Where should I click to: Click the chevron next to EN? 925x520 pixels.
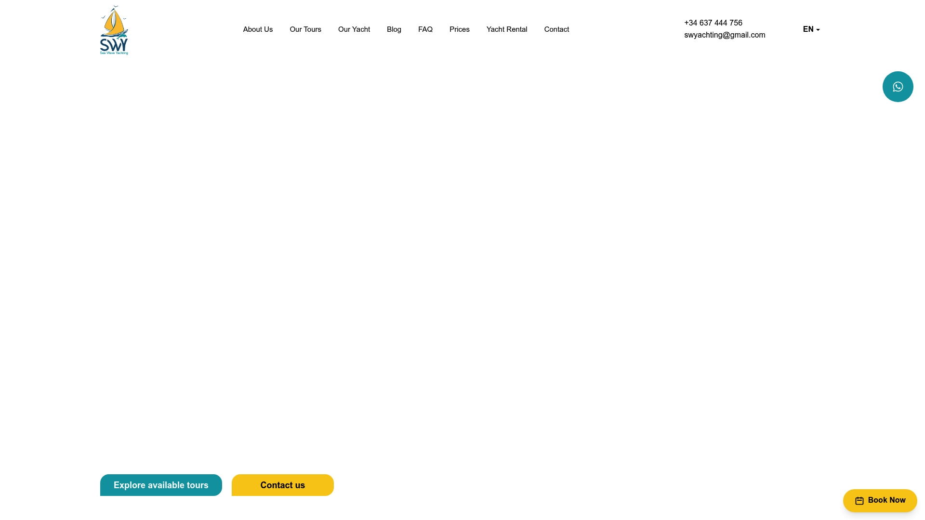click(x=818, y=30)
